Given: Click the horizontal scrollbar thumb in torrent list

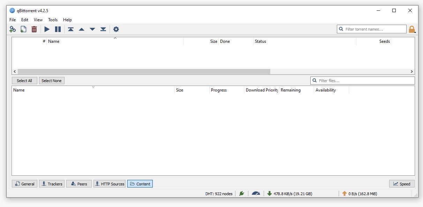Looking at the screenshot, I should (x=144, y=71).
